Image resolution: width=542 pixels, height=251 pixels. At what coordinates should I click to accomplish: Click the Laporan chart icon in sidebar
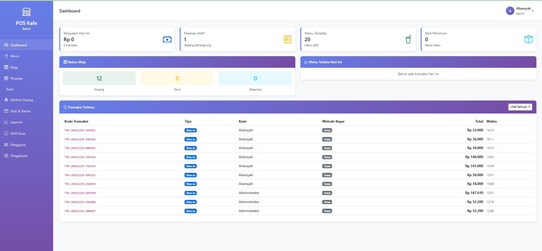[x=6, y=122]
